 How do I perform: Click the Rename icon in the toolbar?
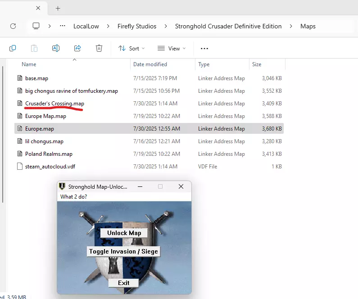pos(56,48)
